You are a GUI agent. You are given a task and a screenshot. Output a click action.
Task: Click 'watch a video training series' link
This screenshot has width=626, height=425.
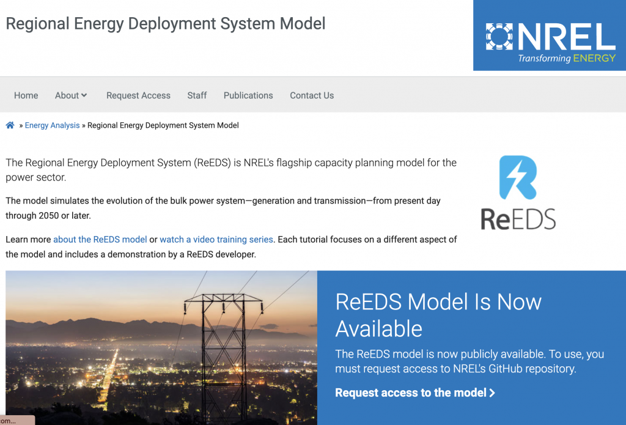pyautogui.click(x=216, y=239)
